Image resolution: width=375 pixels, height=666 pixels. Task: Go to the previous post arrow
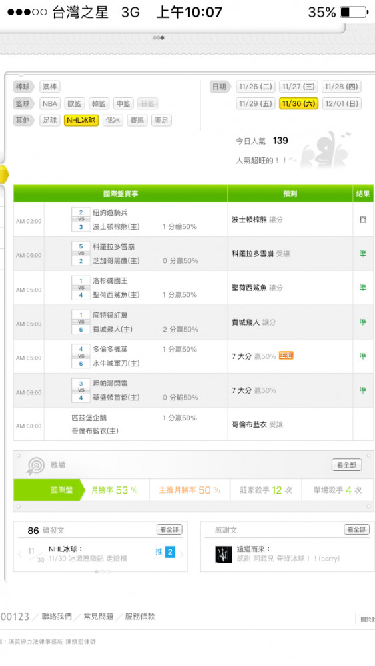[x=20, y=554]
